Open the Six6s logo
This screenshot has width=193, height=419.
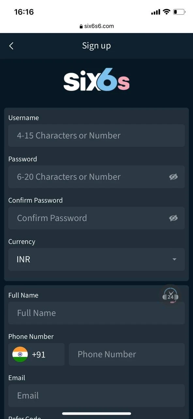click(x=96, y=80)
